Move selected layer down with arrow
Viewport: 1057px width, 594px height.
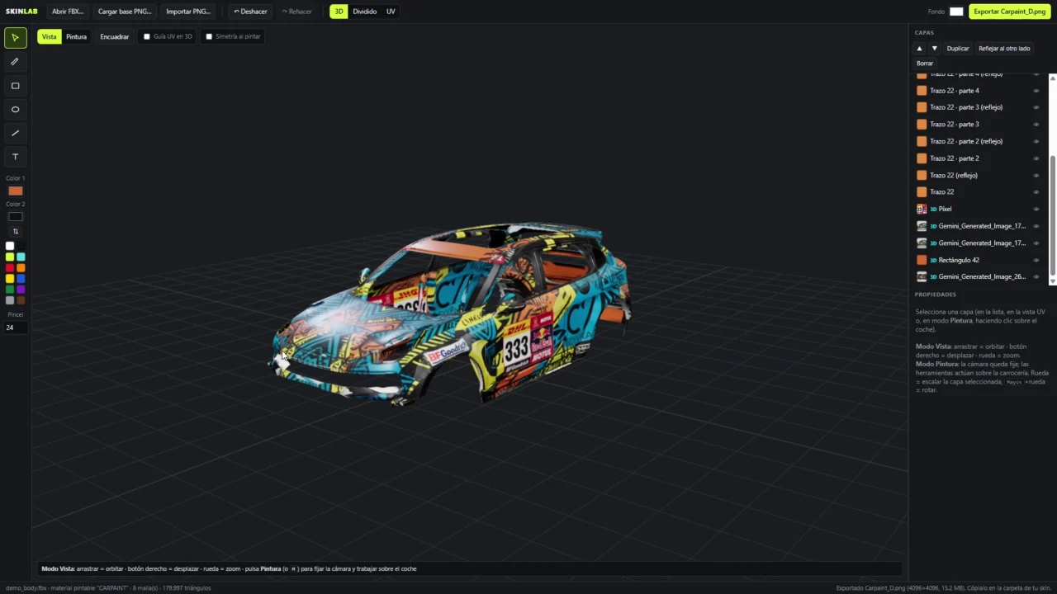pos(934,49)
